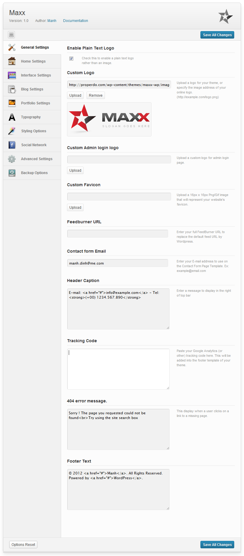Go to Backup Options tab
Viewport: 244px width, 556px height.
coord(32,173)
